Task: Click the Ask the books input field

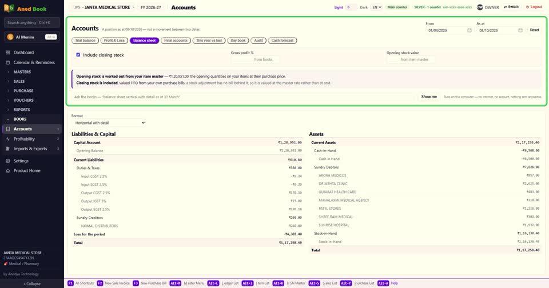Action: pos(244,97)
